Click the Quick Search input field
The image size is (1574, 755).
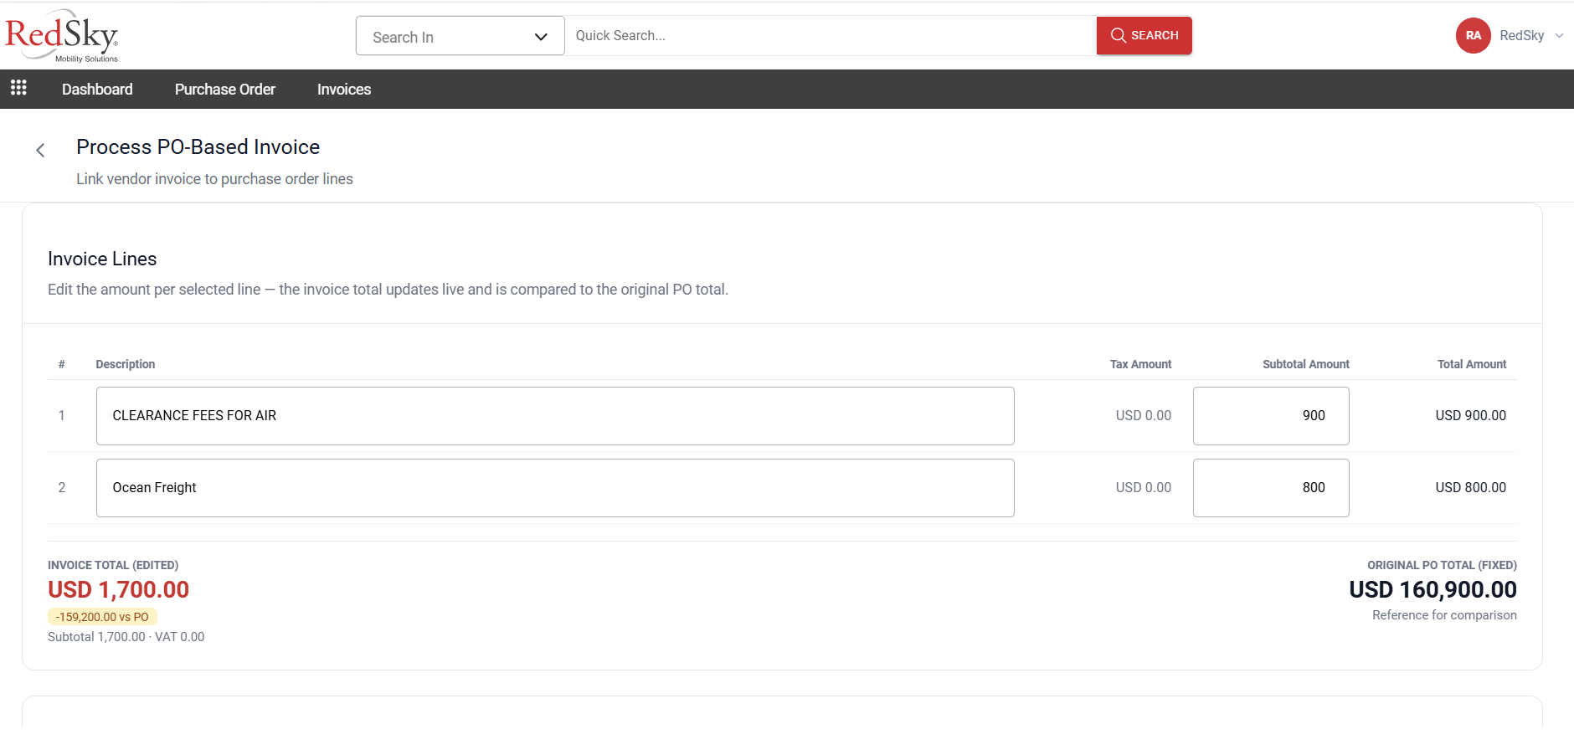coord(831,36)
